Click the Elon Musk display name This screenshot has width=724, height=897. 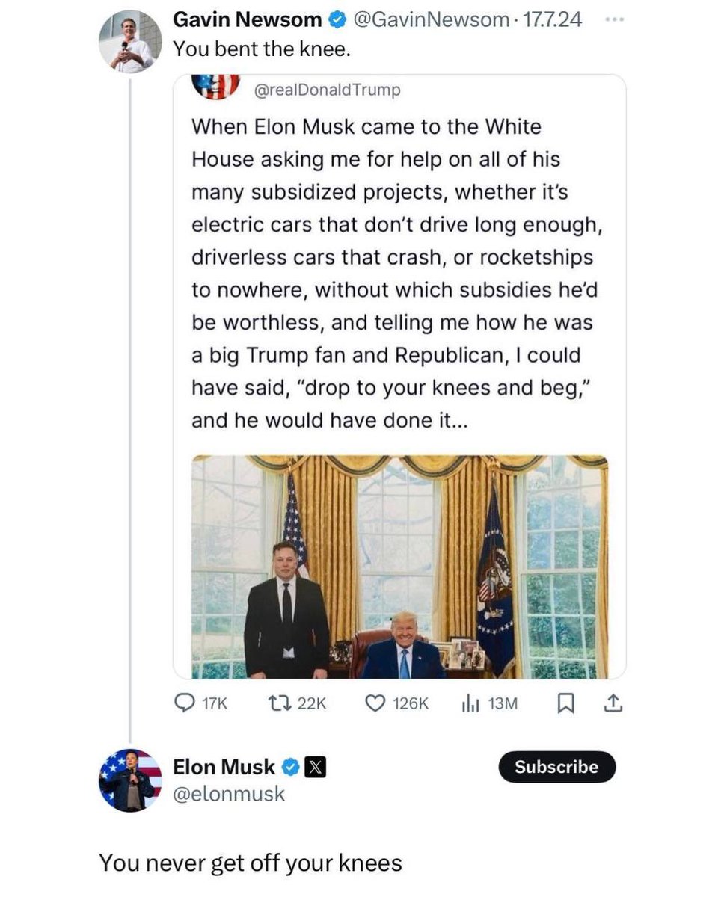tap(224, 767)
